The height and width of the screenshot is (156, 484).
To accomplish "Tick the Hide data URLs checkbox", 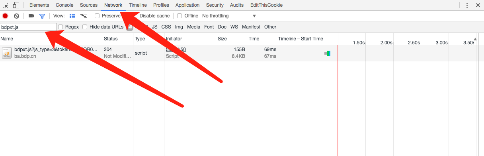I will [x=85, y=27].
